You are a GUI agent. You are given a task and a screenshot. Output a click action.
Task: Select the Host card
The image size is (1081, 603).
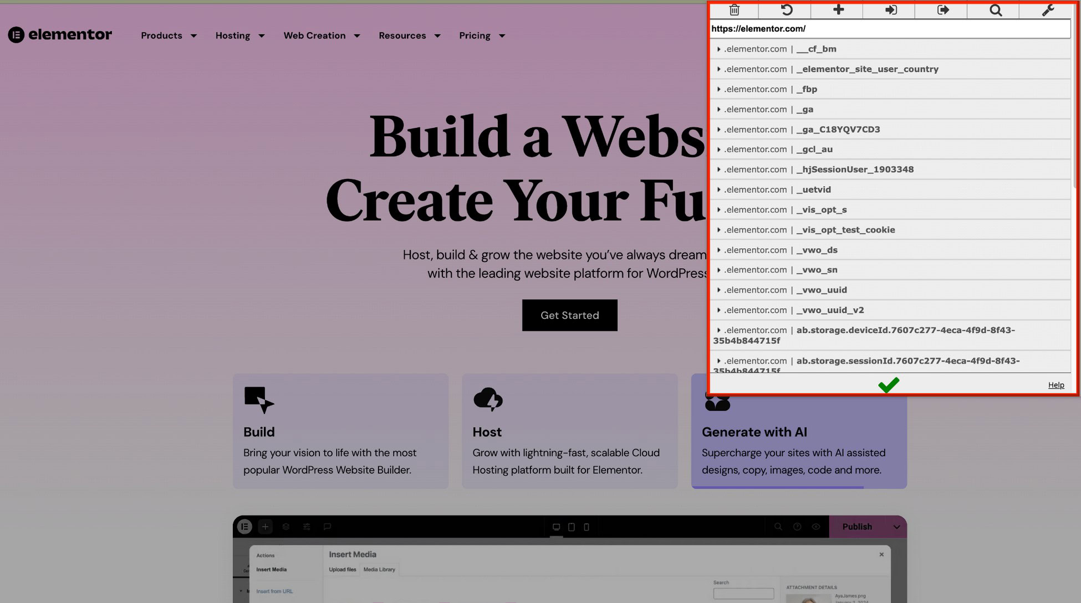(x=569, y=431)
